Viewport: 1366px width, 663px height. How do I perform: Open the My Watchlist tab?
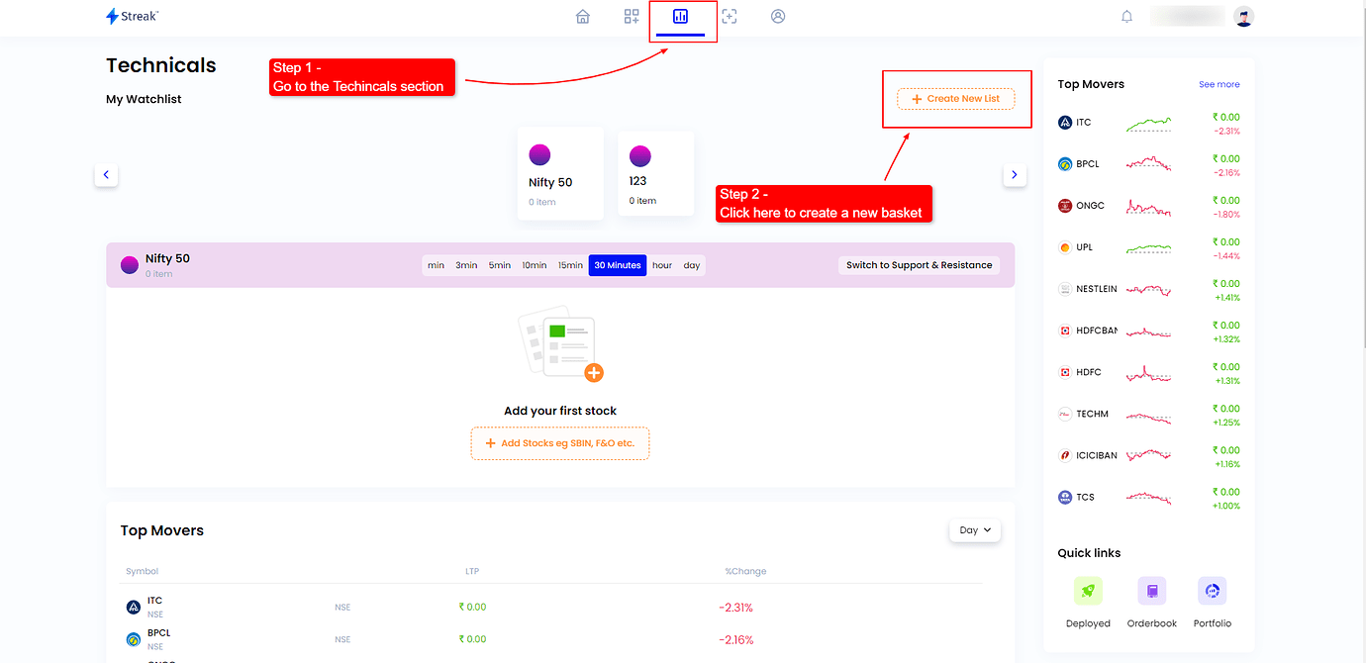coord(143,98)
